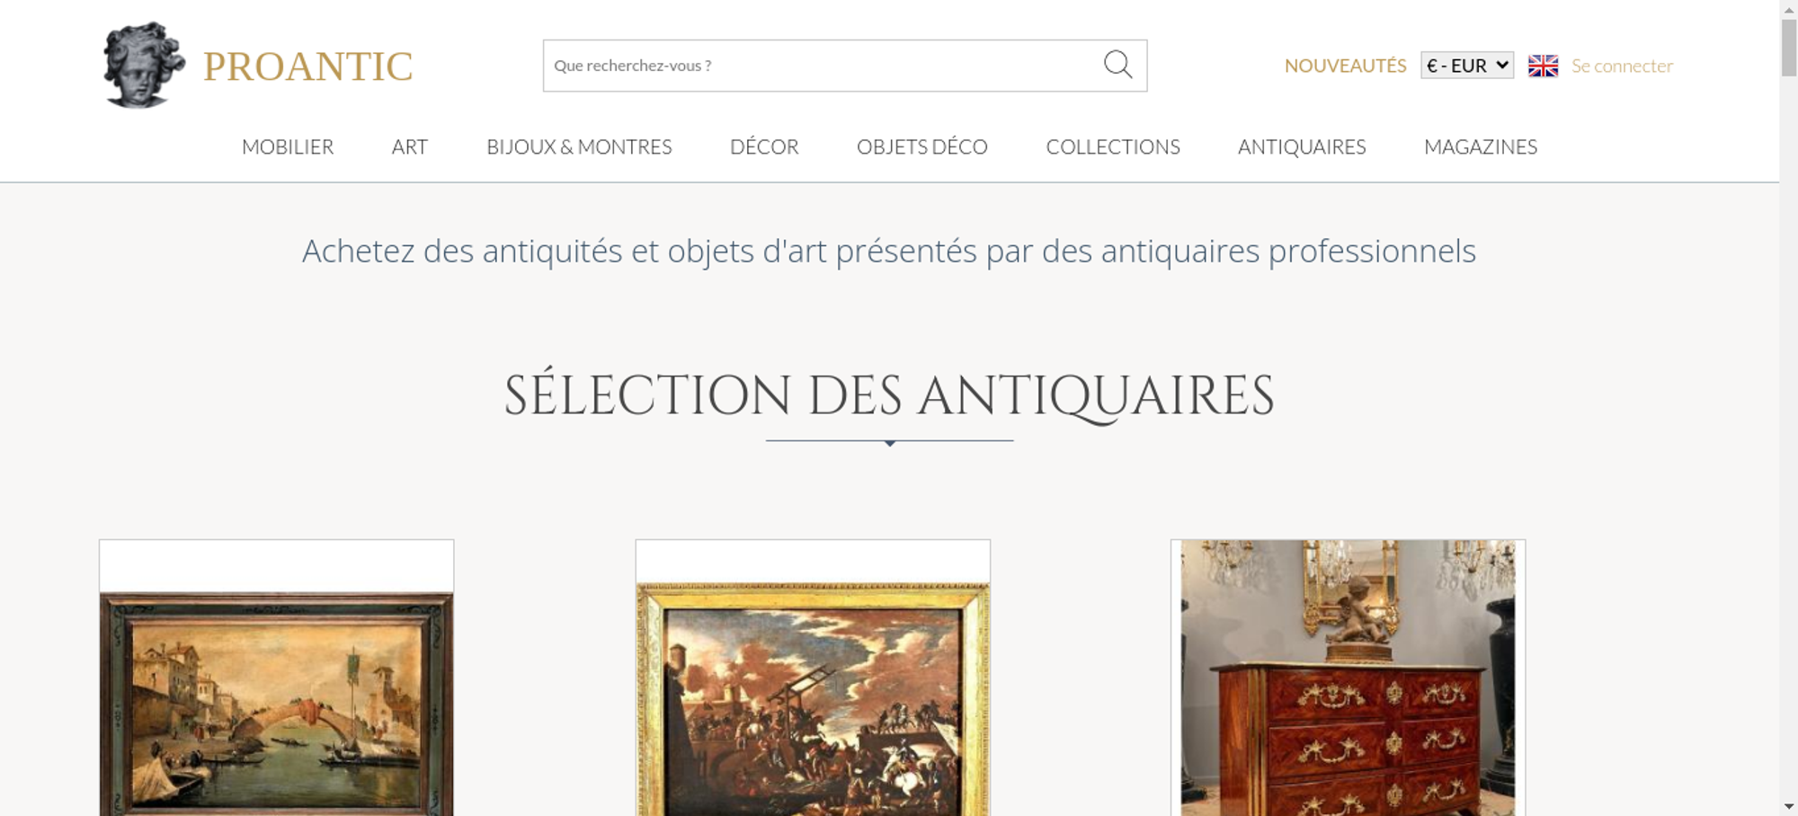Screen dimensions: 1798x816
Task: Open the € - EUR currency dropdown
Action: tap(1467, 66)
